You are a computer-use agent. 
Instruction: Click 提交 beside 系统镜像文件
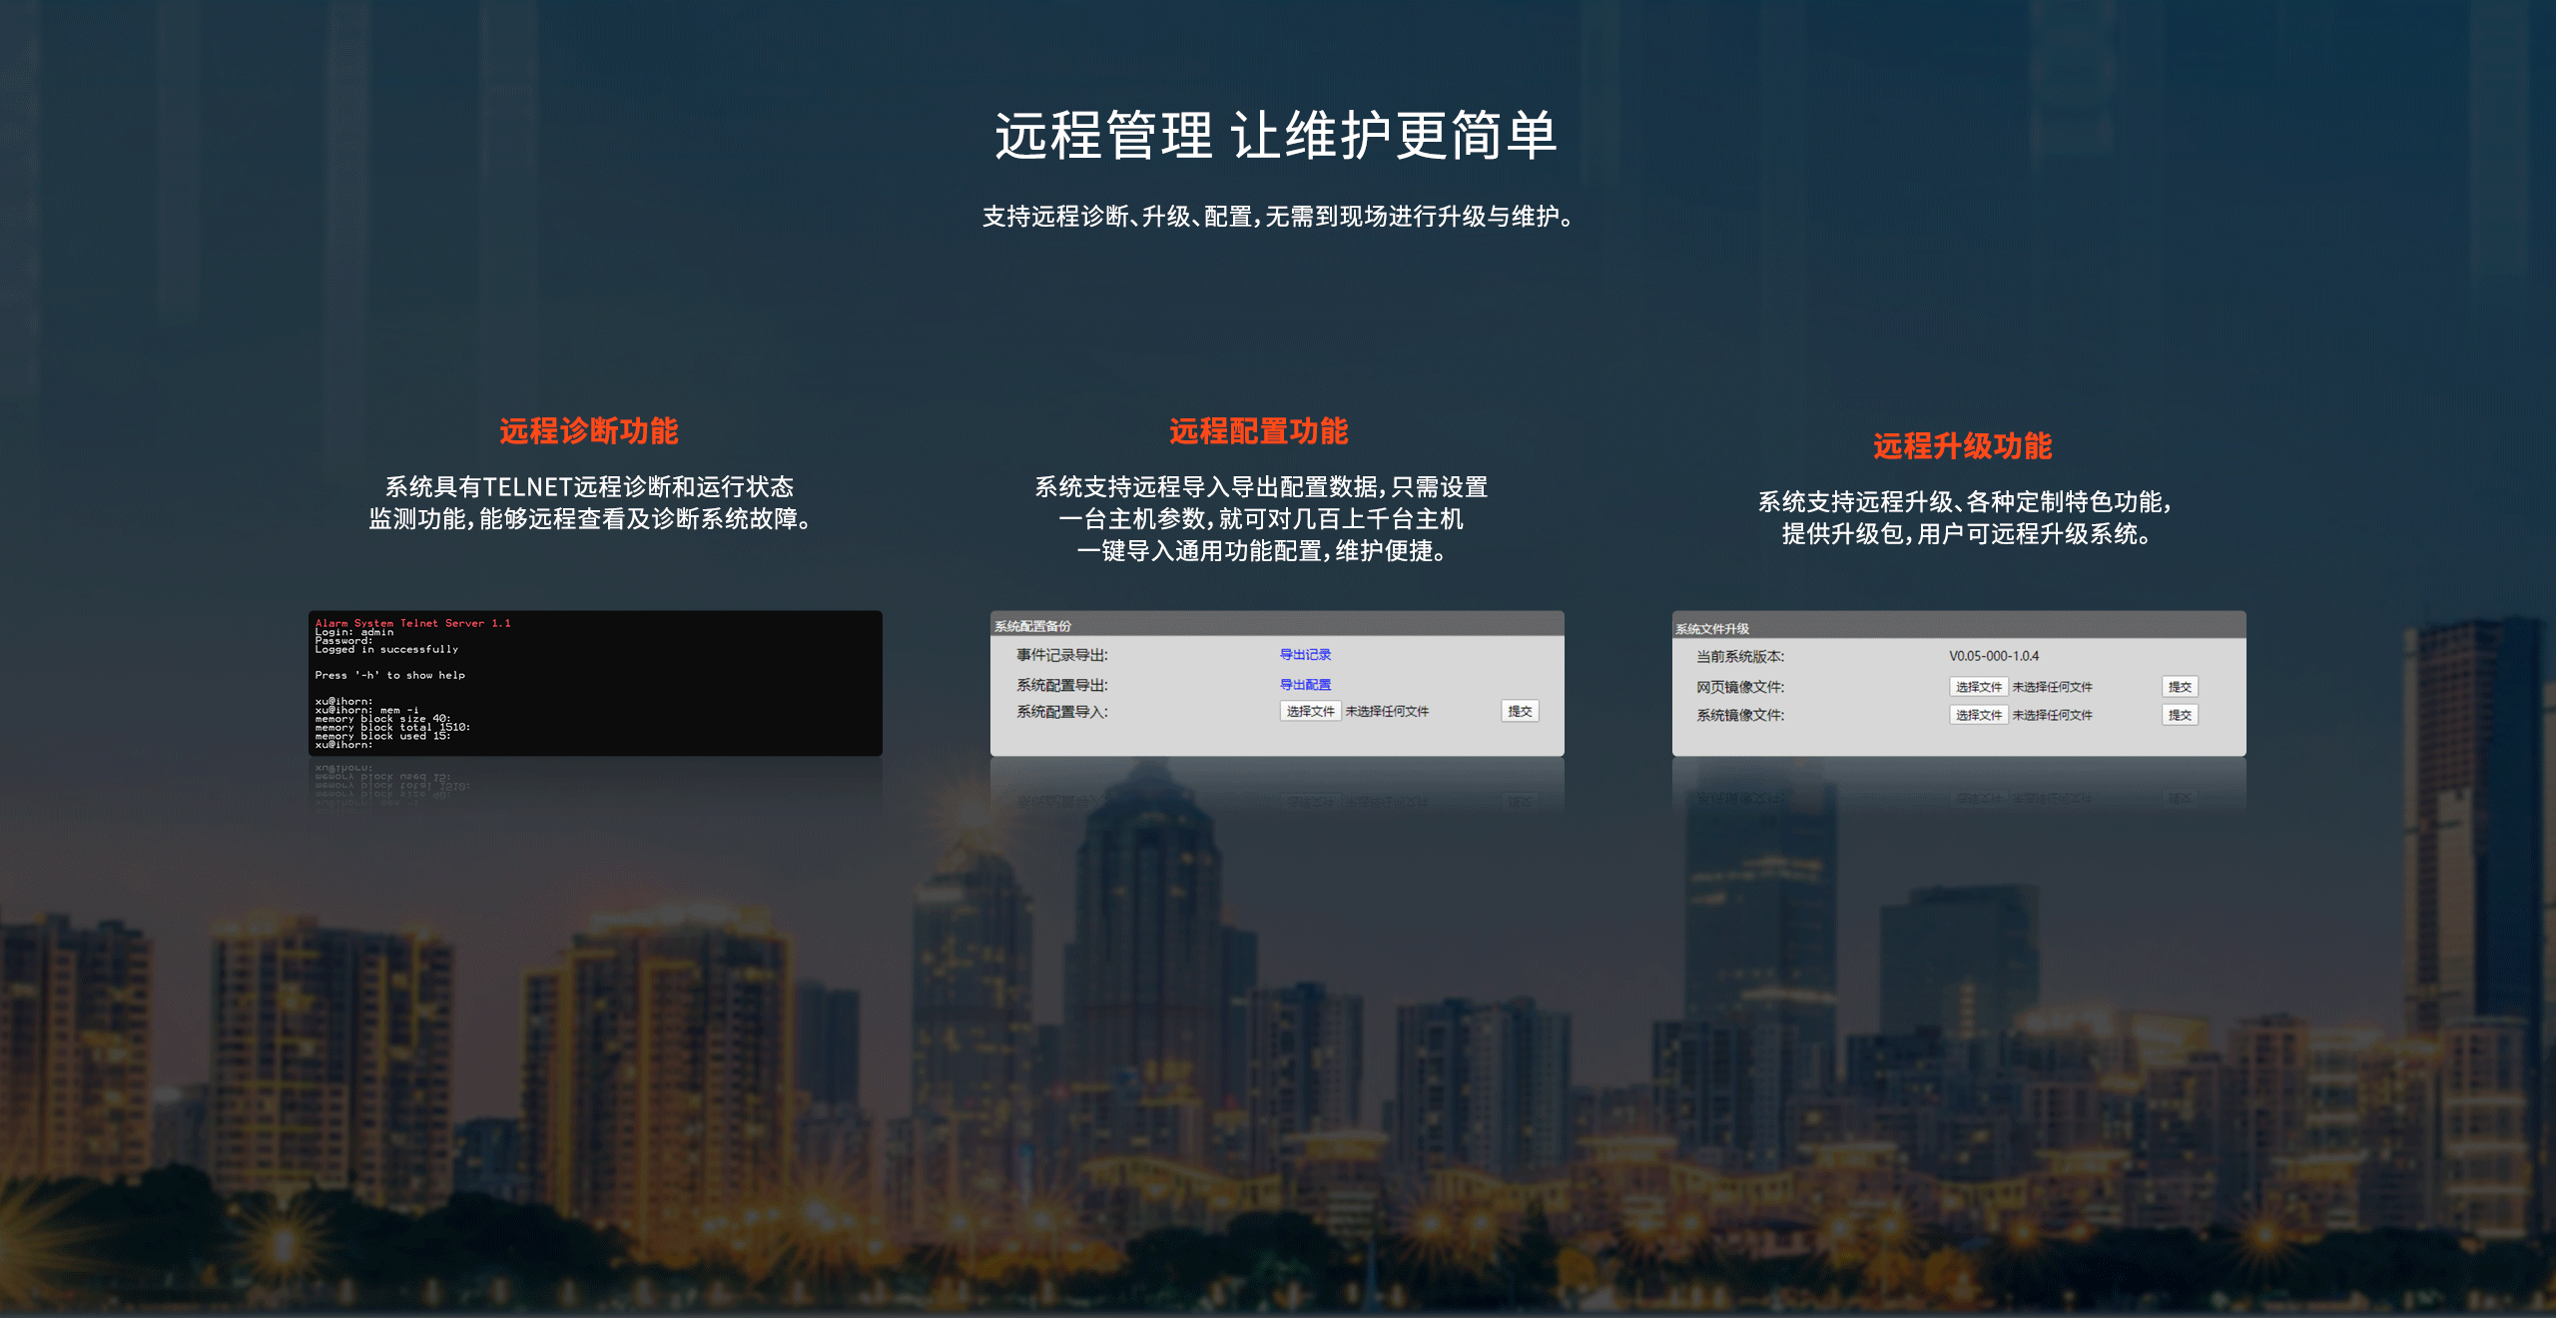click(x=2180, y=715)
